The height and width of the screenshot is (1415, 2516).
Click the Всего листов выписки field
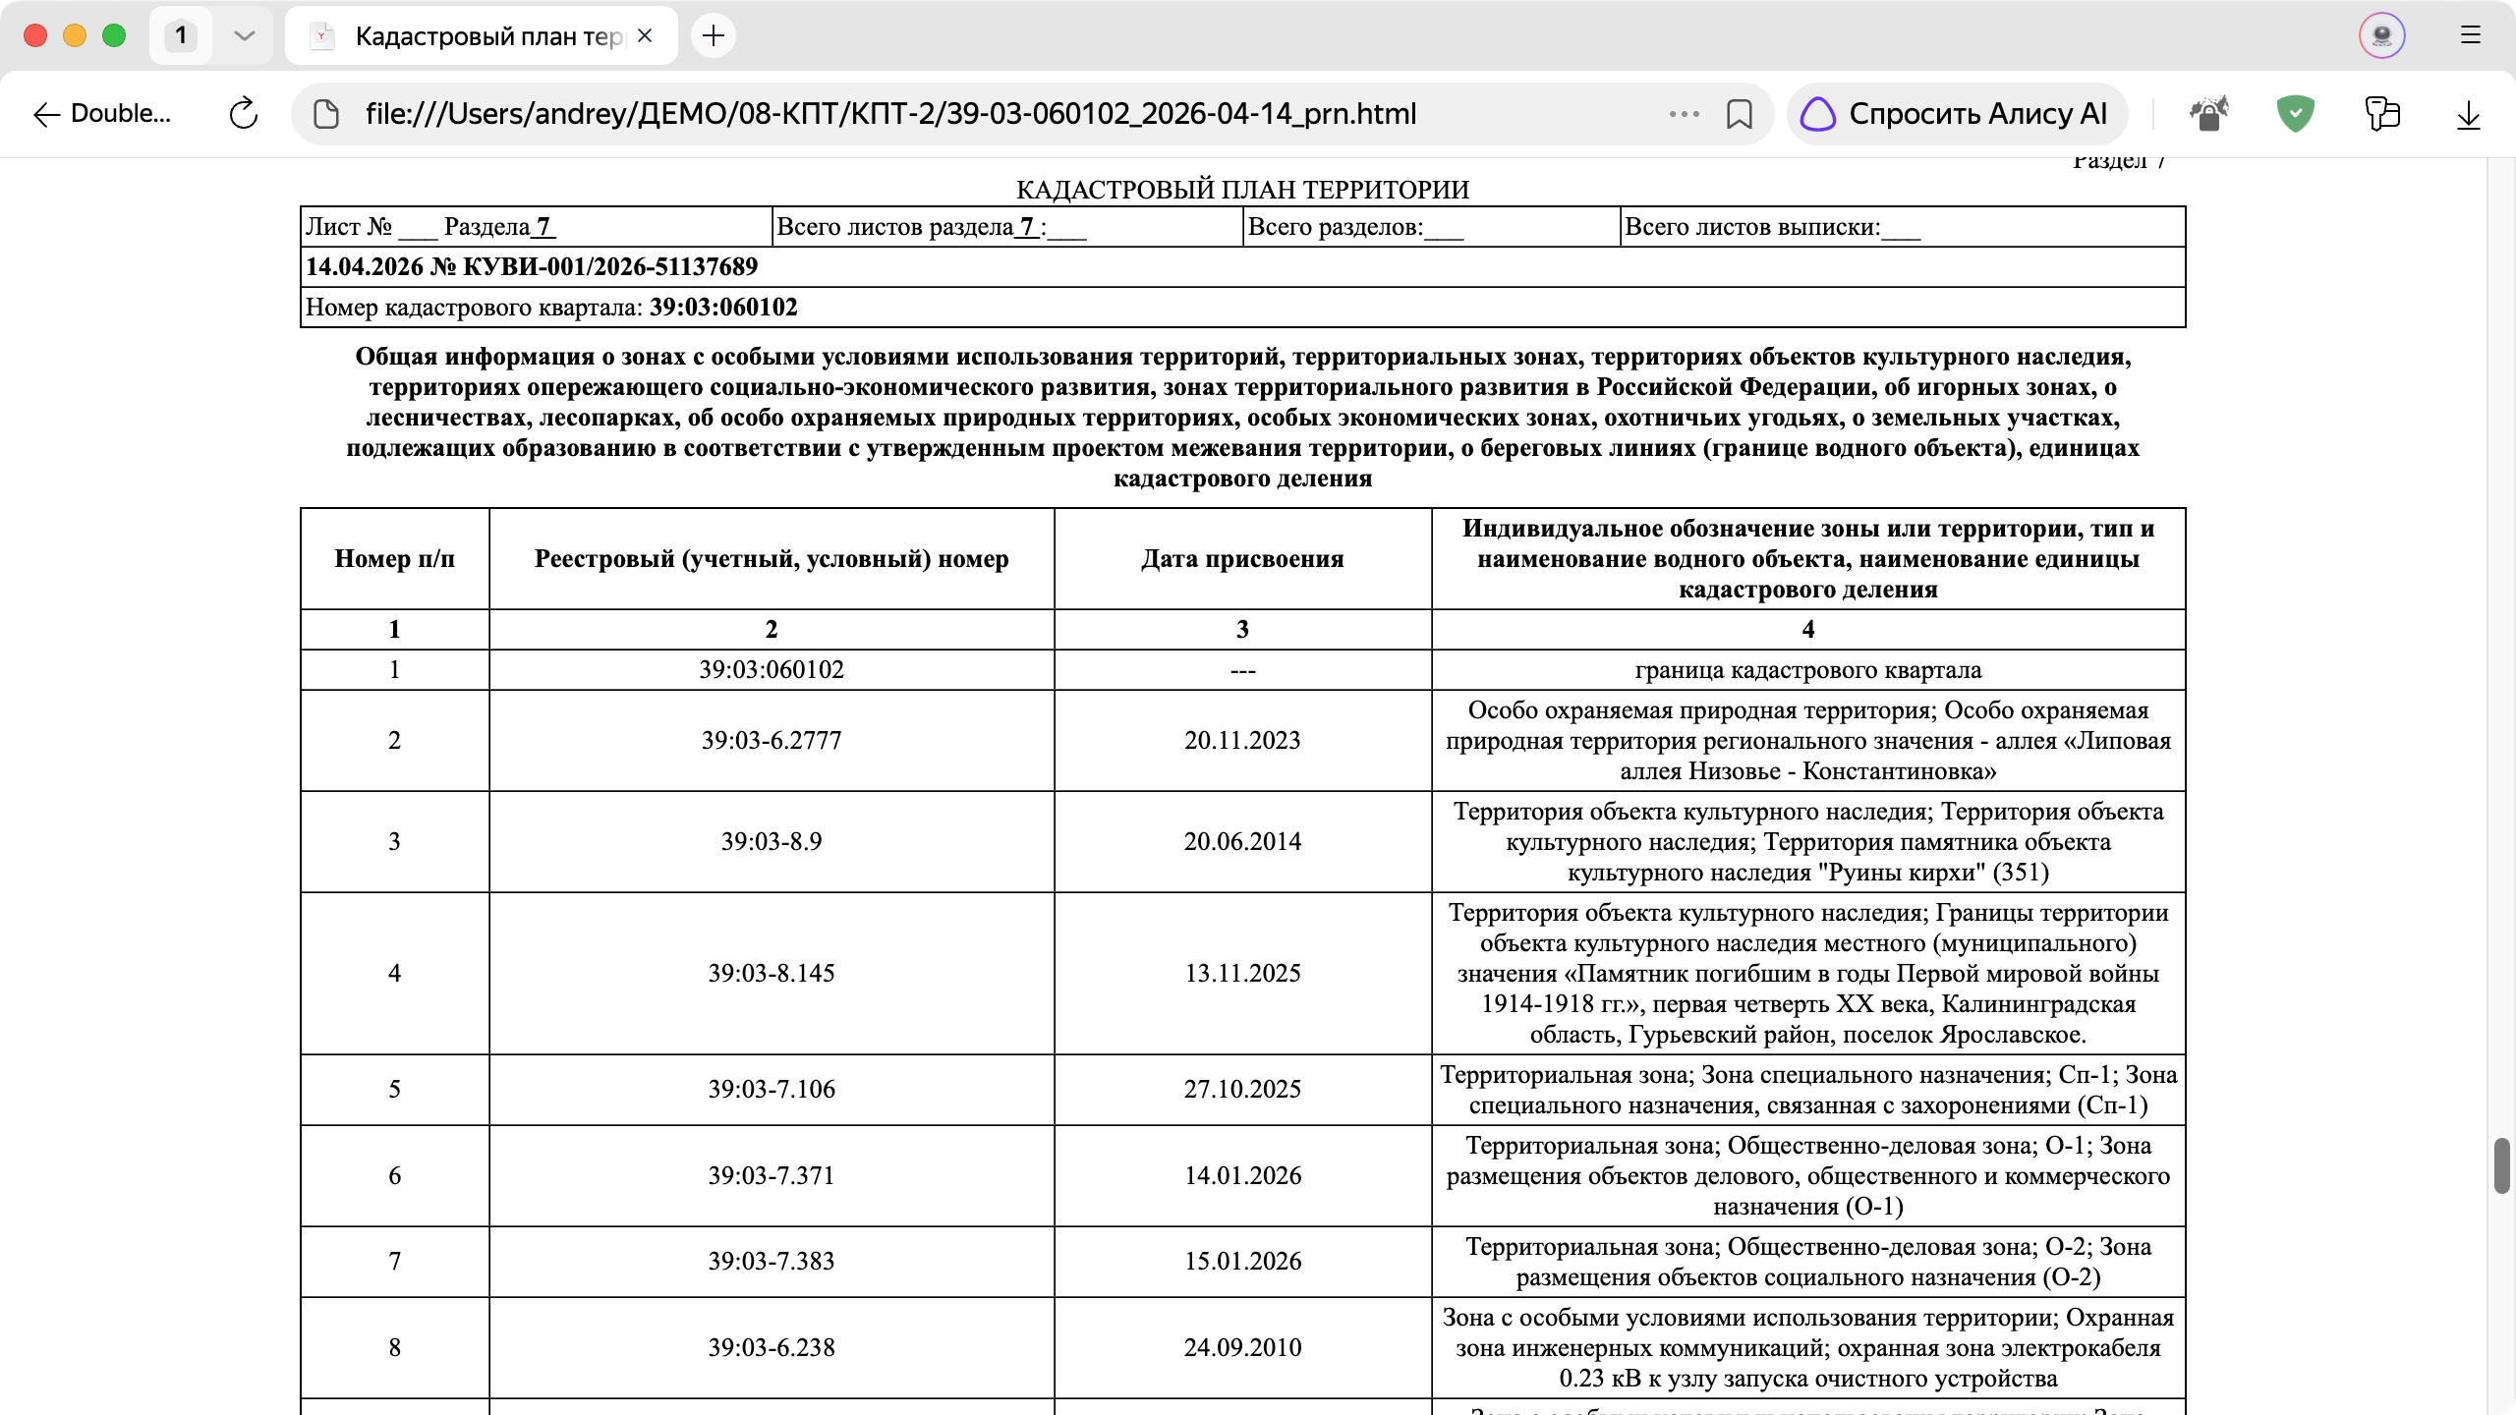pyautogui.click(x=1903, y=226)
